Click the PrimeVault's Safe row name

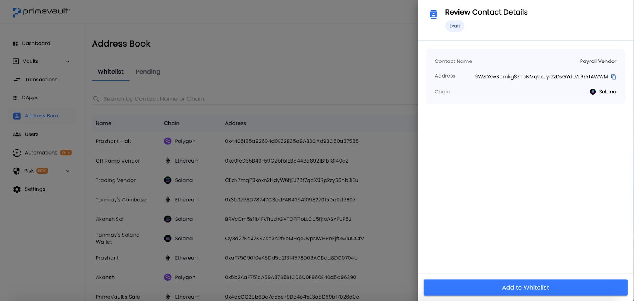click(118, 297)
